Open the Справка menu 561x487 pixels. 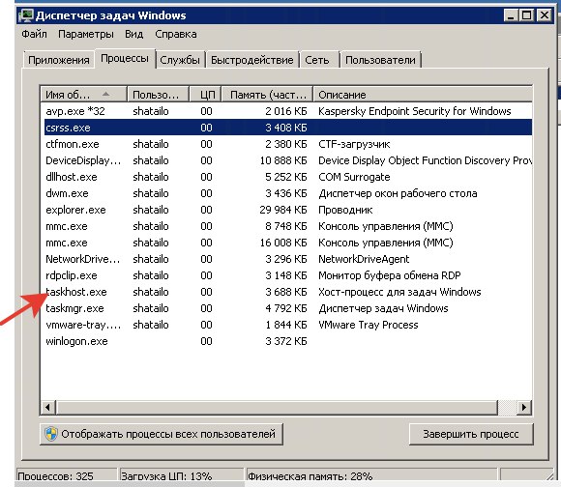pyautogui.click(x=176, y=34)
